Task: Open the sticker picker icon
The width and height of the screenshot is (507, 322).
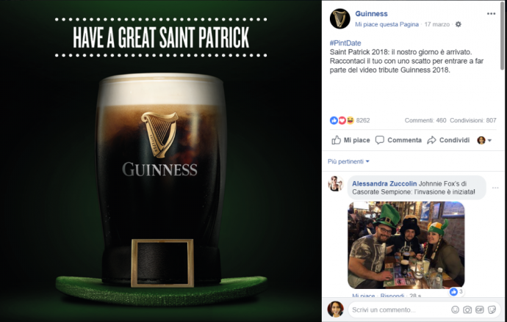Action: (x=492, y=310)
